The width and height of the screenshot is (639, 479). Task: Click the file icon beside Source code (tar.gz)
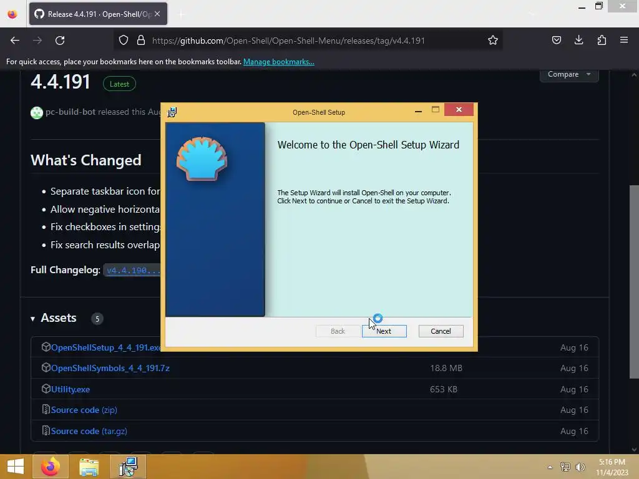[46, 430]
